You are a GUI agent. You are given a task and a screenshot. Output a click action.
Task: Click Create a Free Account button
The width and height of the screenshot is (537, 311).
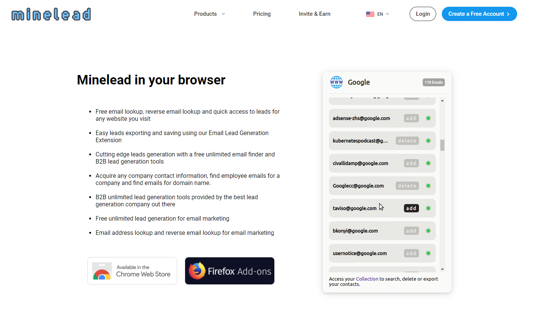479,14
